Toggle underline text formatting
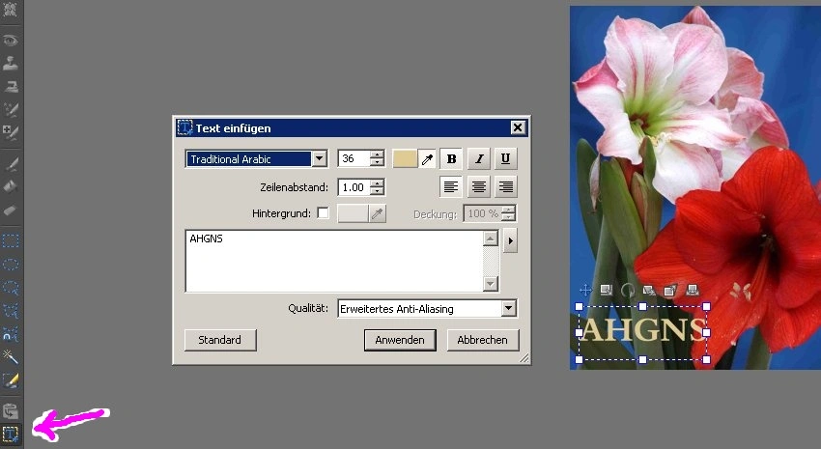Viewport: 821px width, 449px height. point(506,158)
